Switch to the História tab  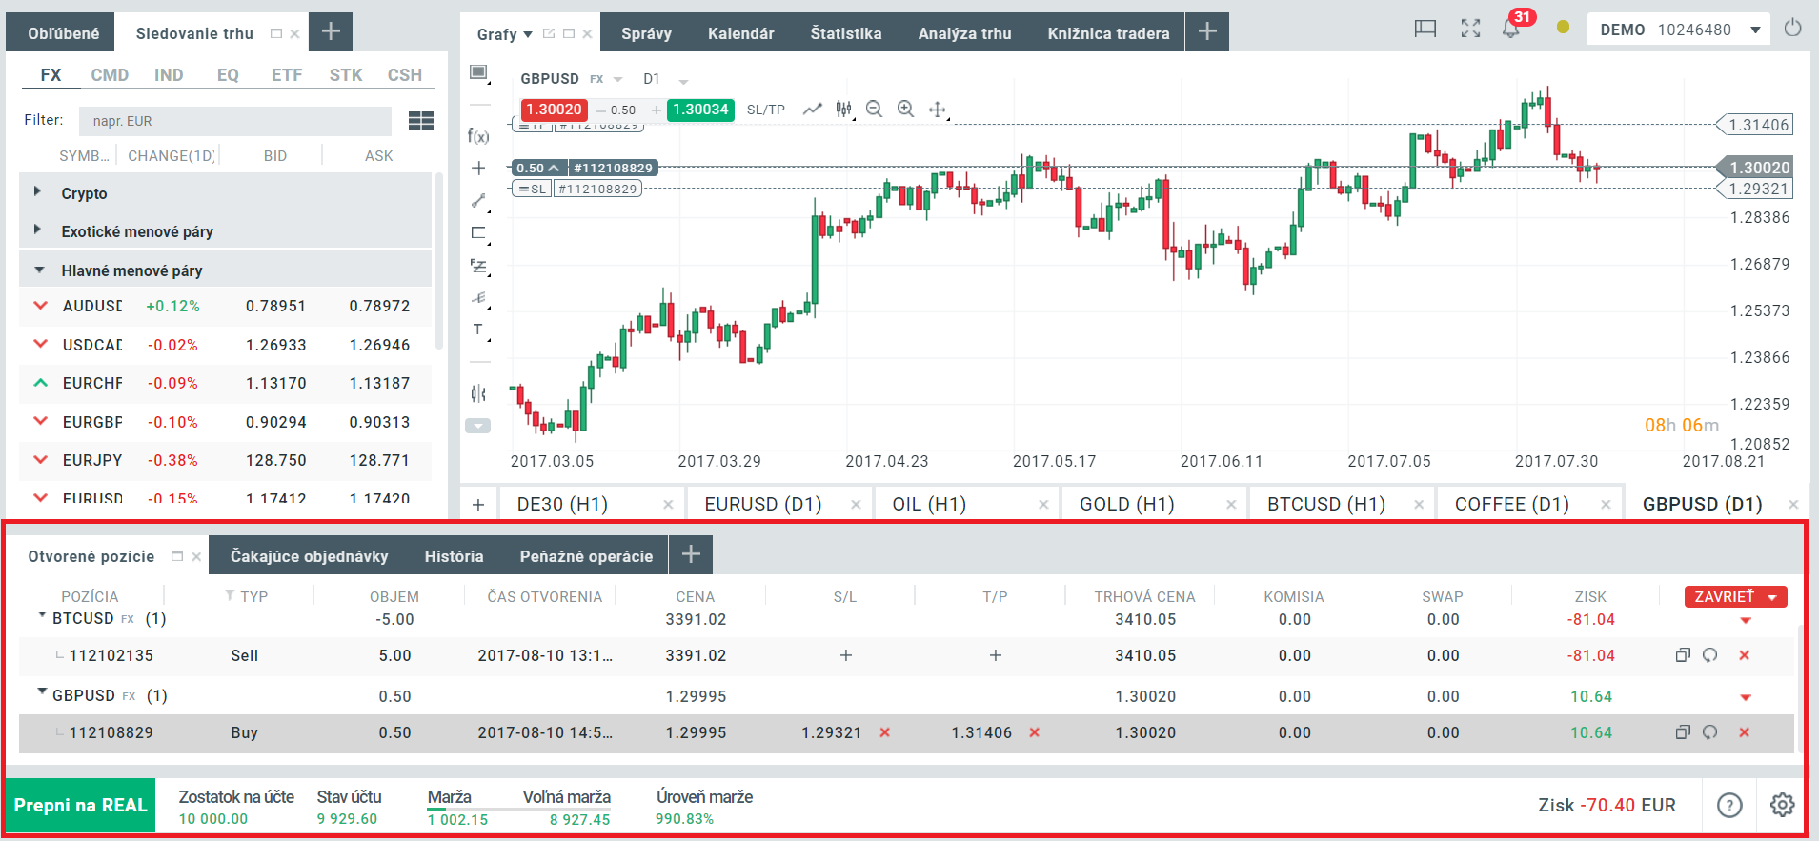(x=454, y=556)
